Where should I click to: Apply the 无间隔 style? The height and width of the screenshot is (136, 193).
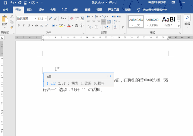[152, 22]
